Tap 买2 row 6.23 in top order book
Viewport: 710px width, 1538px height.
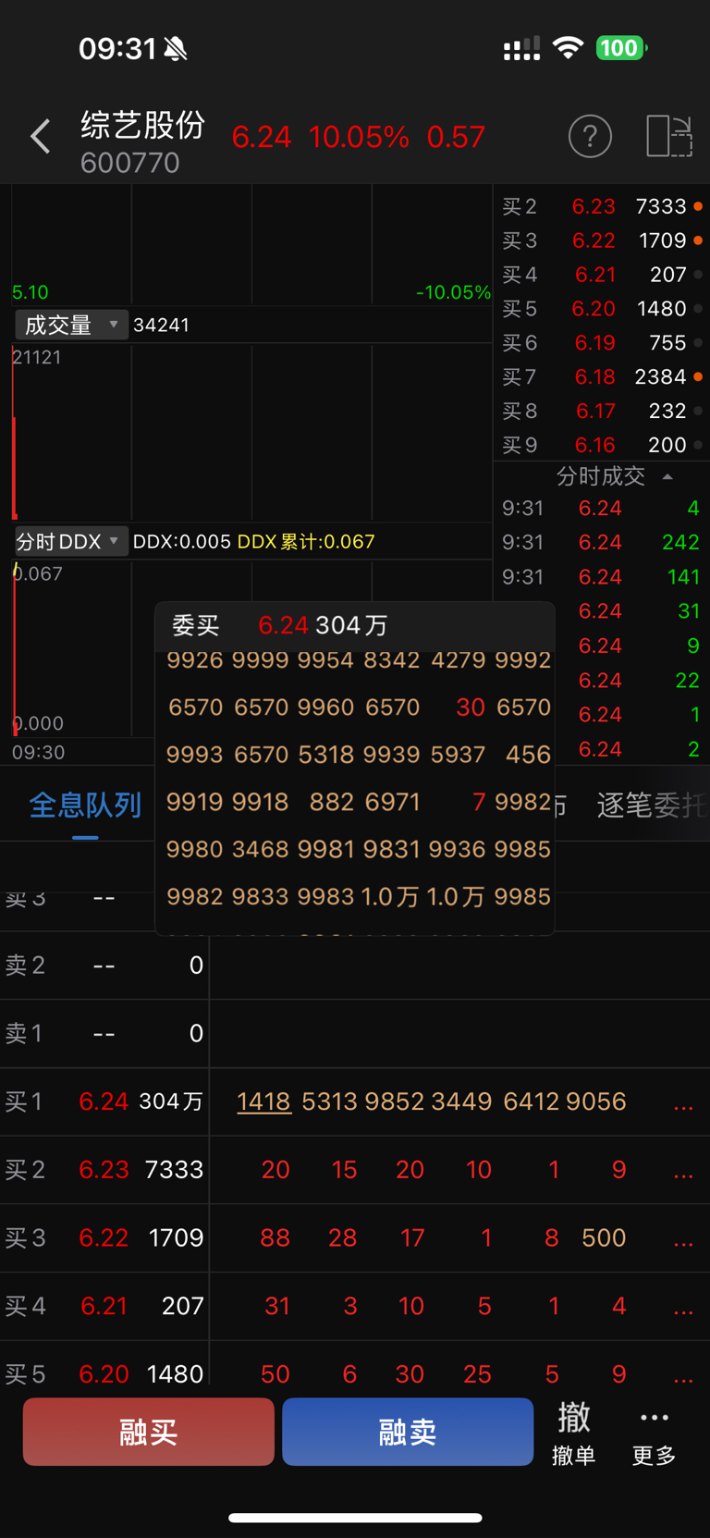601,206
